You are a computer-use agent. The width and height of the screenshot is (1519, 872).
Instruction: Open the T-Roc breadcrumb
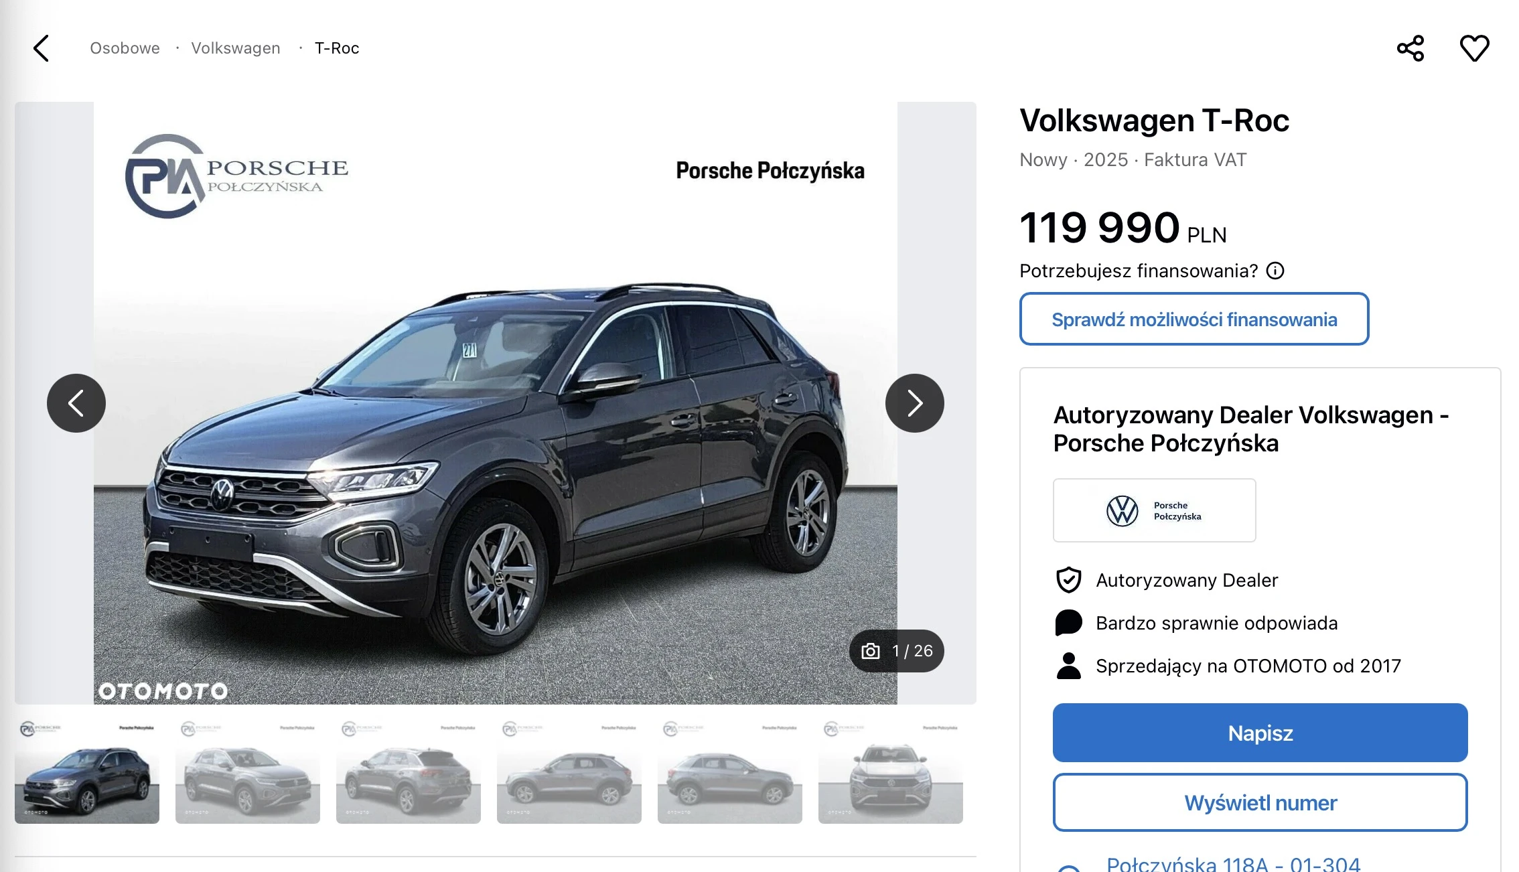tap(337, 48)
